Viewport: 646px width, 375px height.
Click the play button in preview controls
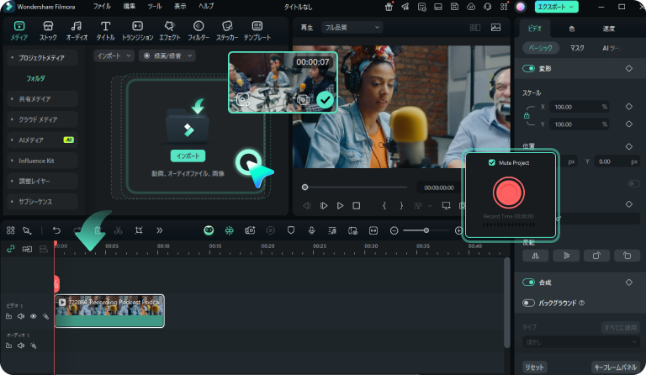[x=340, y=205]
